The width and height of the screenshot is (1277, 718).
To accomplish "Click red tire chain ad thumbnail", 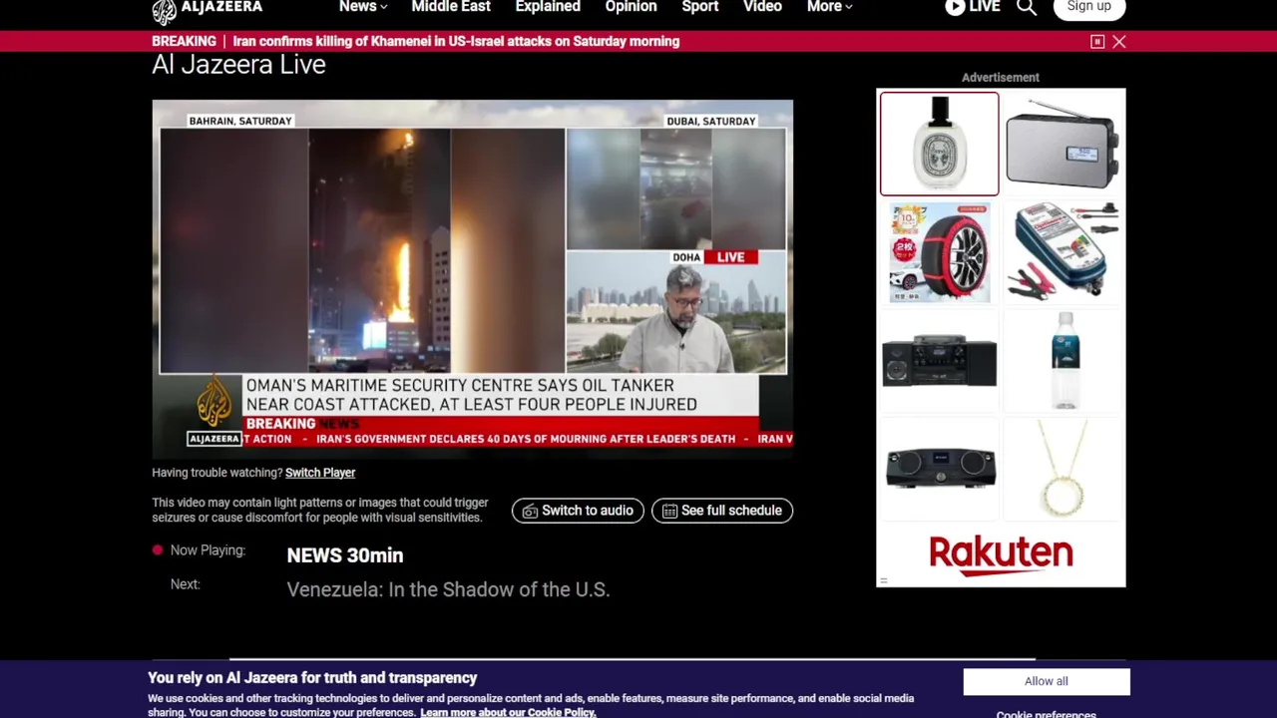I will pyautogui.click(x=939, y=251).
